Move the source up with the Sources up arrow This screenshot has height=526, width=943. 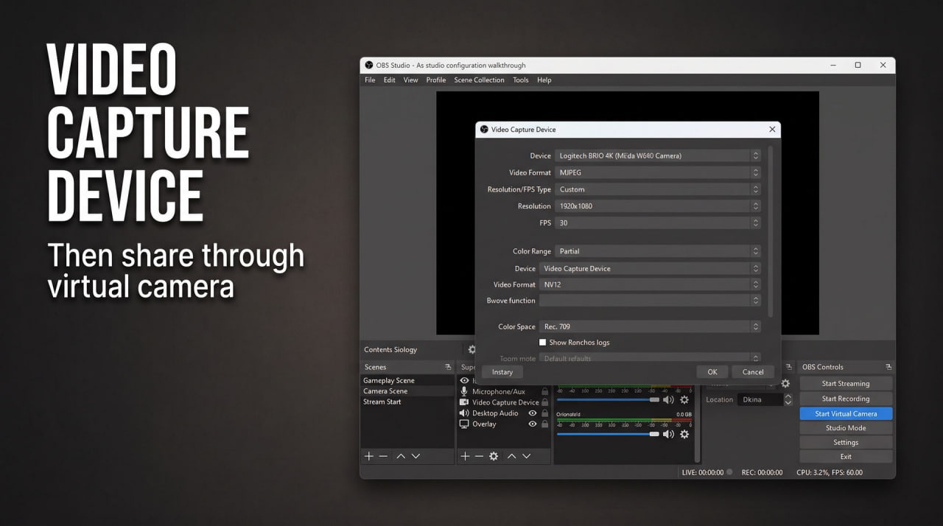pyautogui.click(x=511, y=457)
